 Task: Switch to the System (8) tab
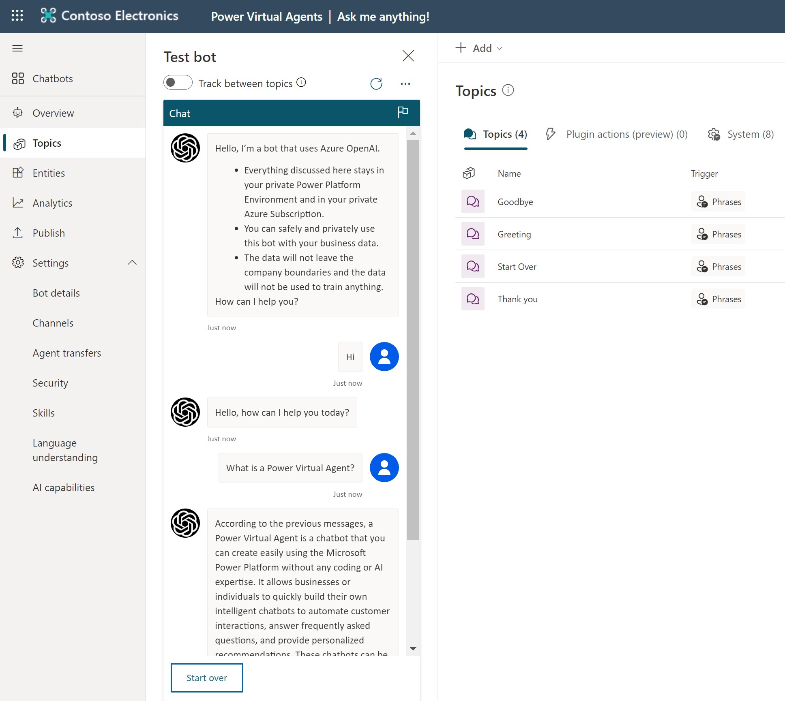click(x=741, y=135)
